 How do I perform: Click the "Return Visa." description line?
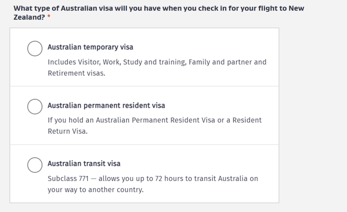67,131
